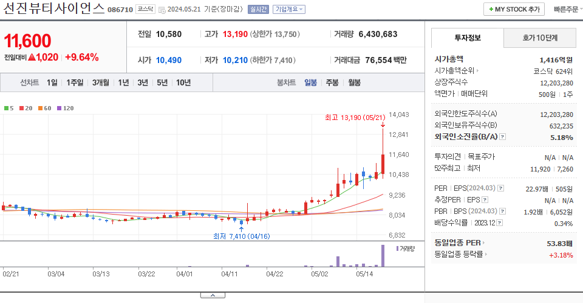This screenshot has height=303, width=583.
Task: Select the 일봉 daily candle chart
Action: [x=310, y=82]
